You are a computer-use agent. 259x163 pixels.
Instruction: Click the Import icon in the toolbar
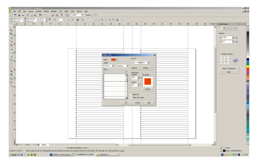pyautogui.click(x=53, y=15)
